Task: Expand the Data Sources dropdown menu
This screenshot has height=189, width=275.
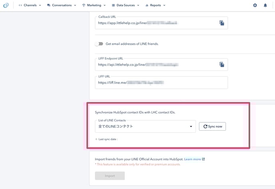Action: [x=126, y=5]
